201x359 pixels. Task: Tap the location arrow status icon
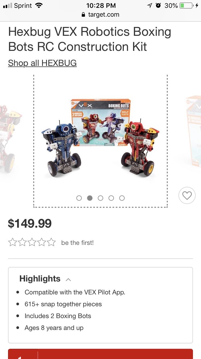(x=150, y=5)
